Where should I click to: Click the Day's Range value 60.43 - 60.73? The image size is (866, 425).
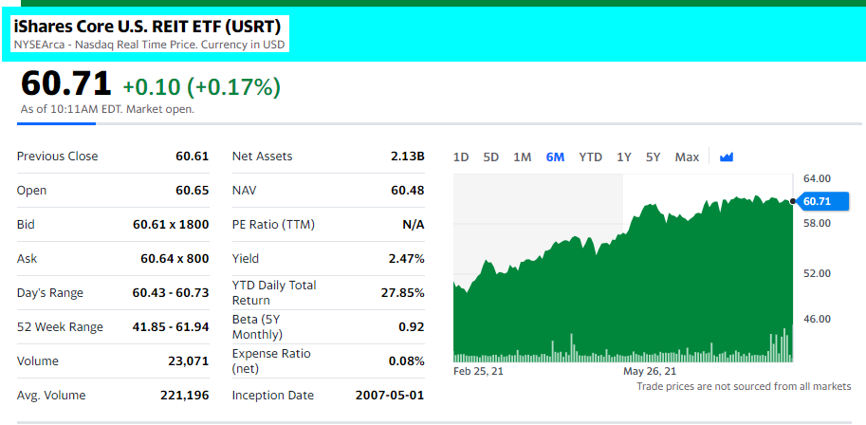171,293
